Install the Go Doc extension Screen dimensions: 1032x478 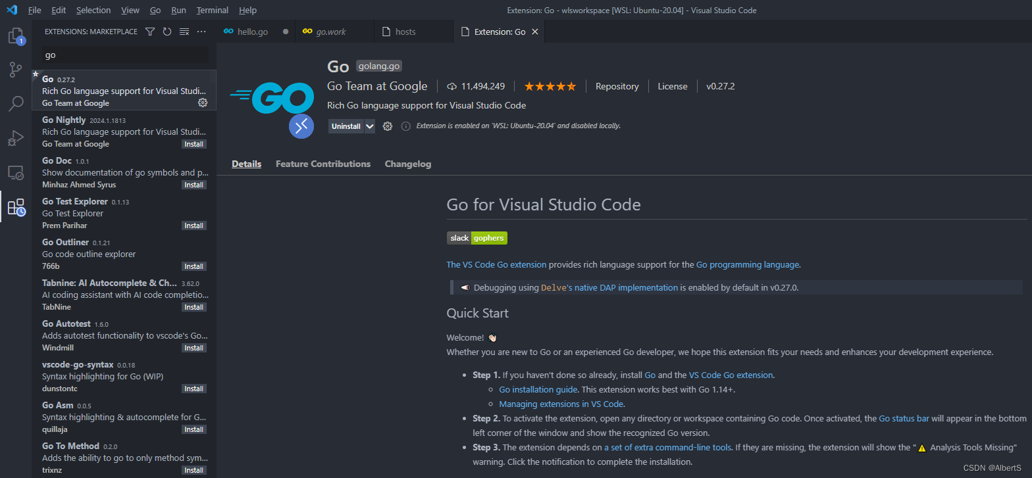[x=193, y=185]
